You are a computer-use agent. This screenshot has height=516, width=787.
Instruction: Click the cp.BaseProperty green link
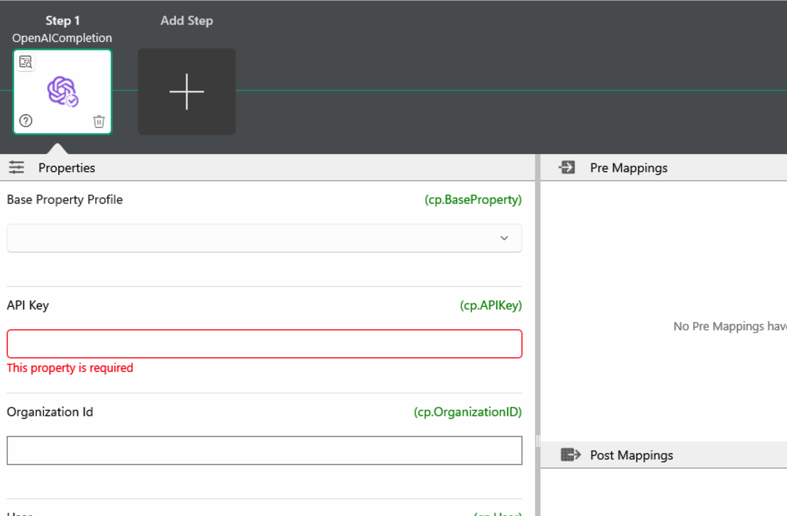[x=473, y=200]
